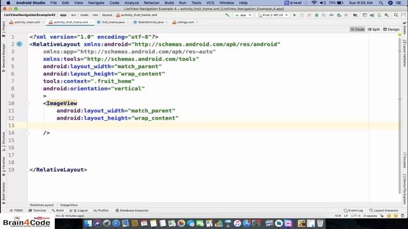This screenshot has height=229, width=408.
Task: Click the Profile app speedometer icon
Action: pyautogui.click(x=331, y=15)
